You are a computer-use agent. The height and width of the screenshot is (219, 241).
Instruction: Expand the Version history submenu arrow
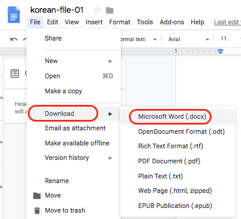[x=110, y=158]
